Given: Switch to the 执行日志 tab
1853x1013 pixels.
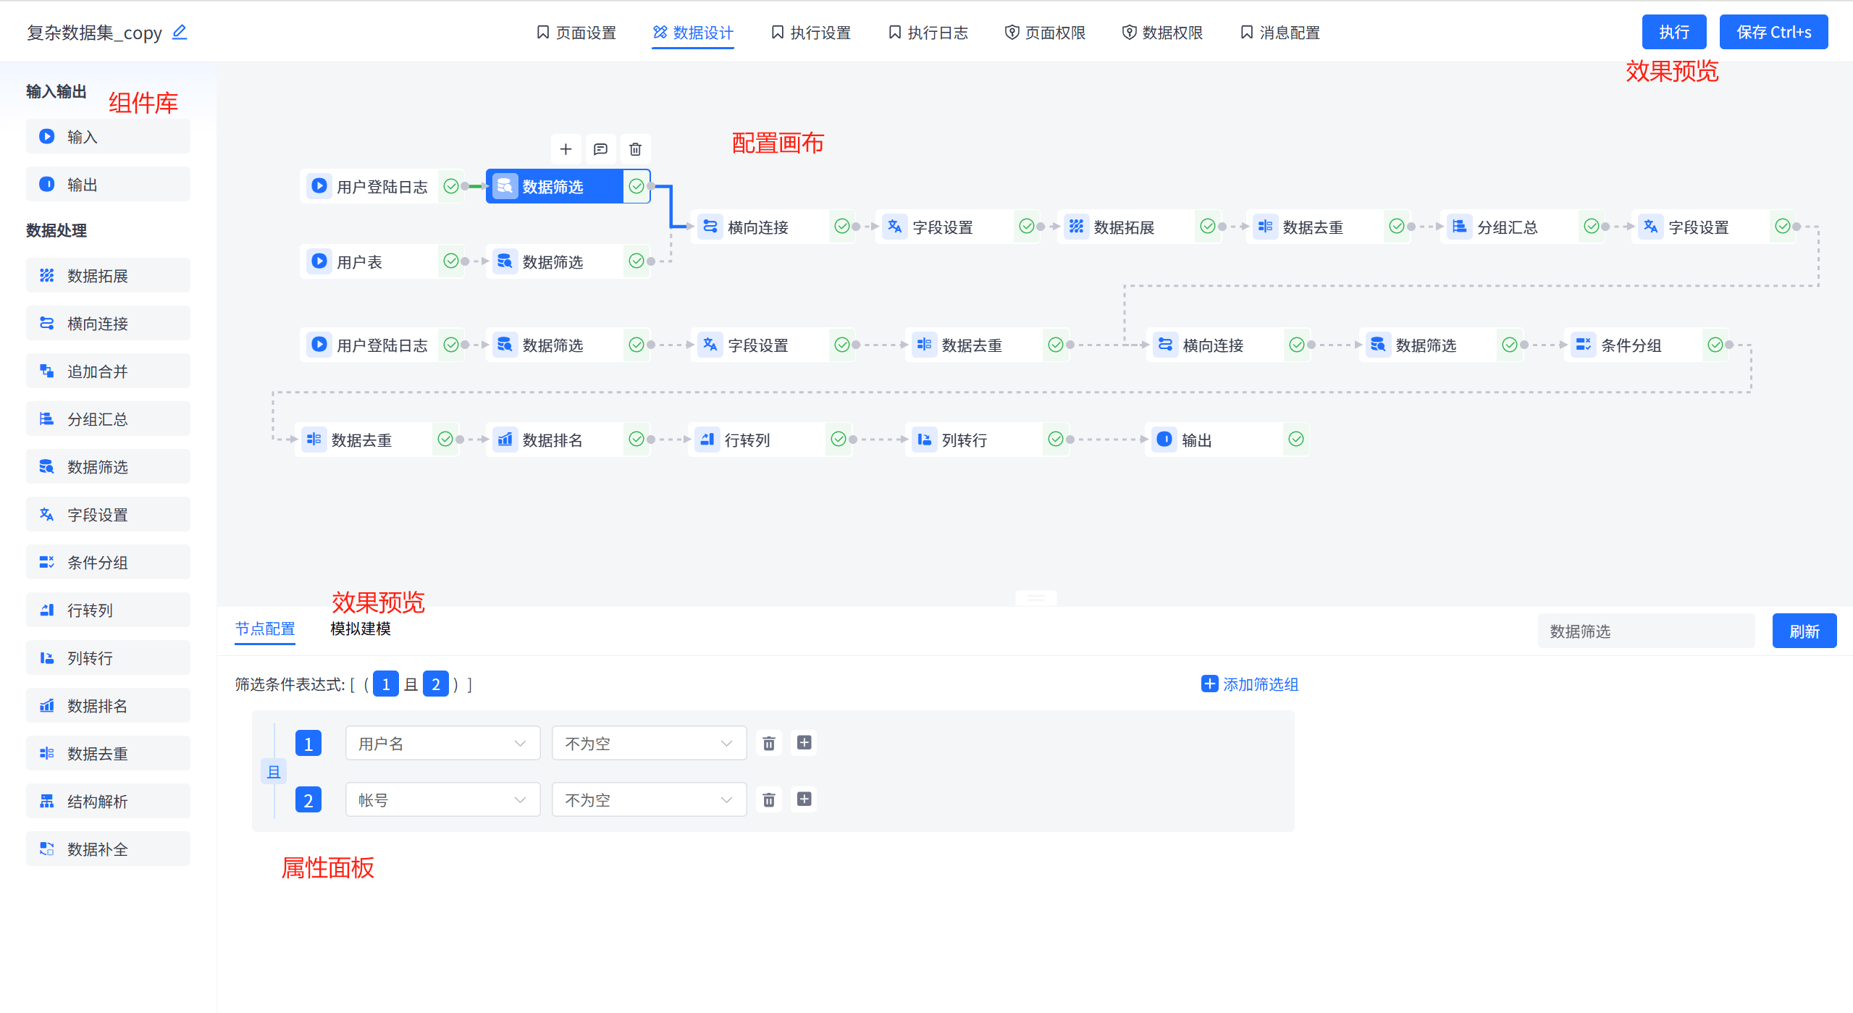Looking at the screenshot, I should click(928, 33).
